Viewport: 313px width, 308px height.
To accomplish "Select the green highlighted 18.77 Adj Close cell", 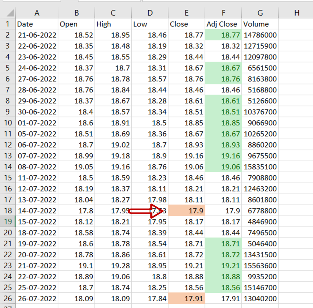I will point(223,35).
